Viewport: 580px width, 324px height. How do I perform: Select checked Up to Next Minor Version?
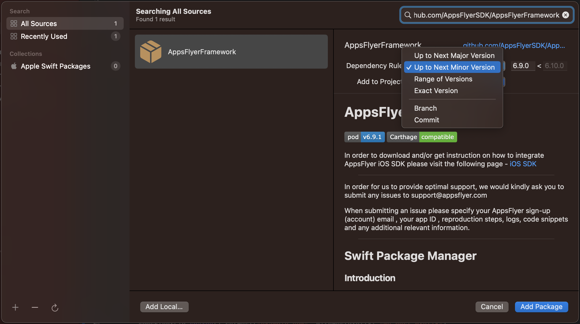point(454,67)
